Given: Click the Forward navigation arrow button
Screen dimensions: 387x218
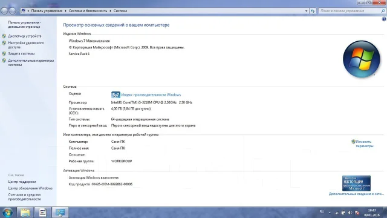Looking at the screenshot, I should (12, 11).
